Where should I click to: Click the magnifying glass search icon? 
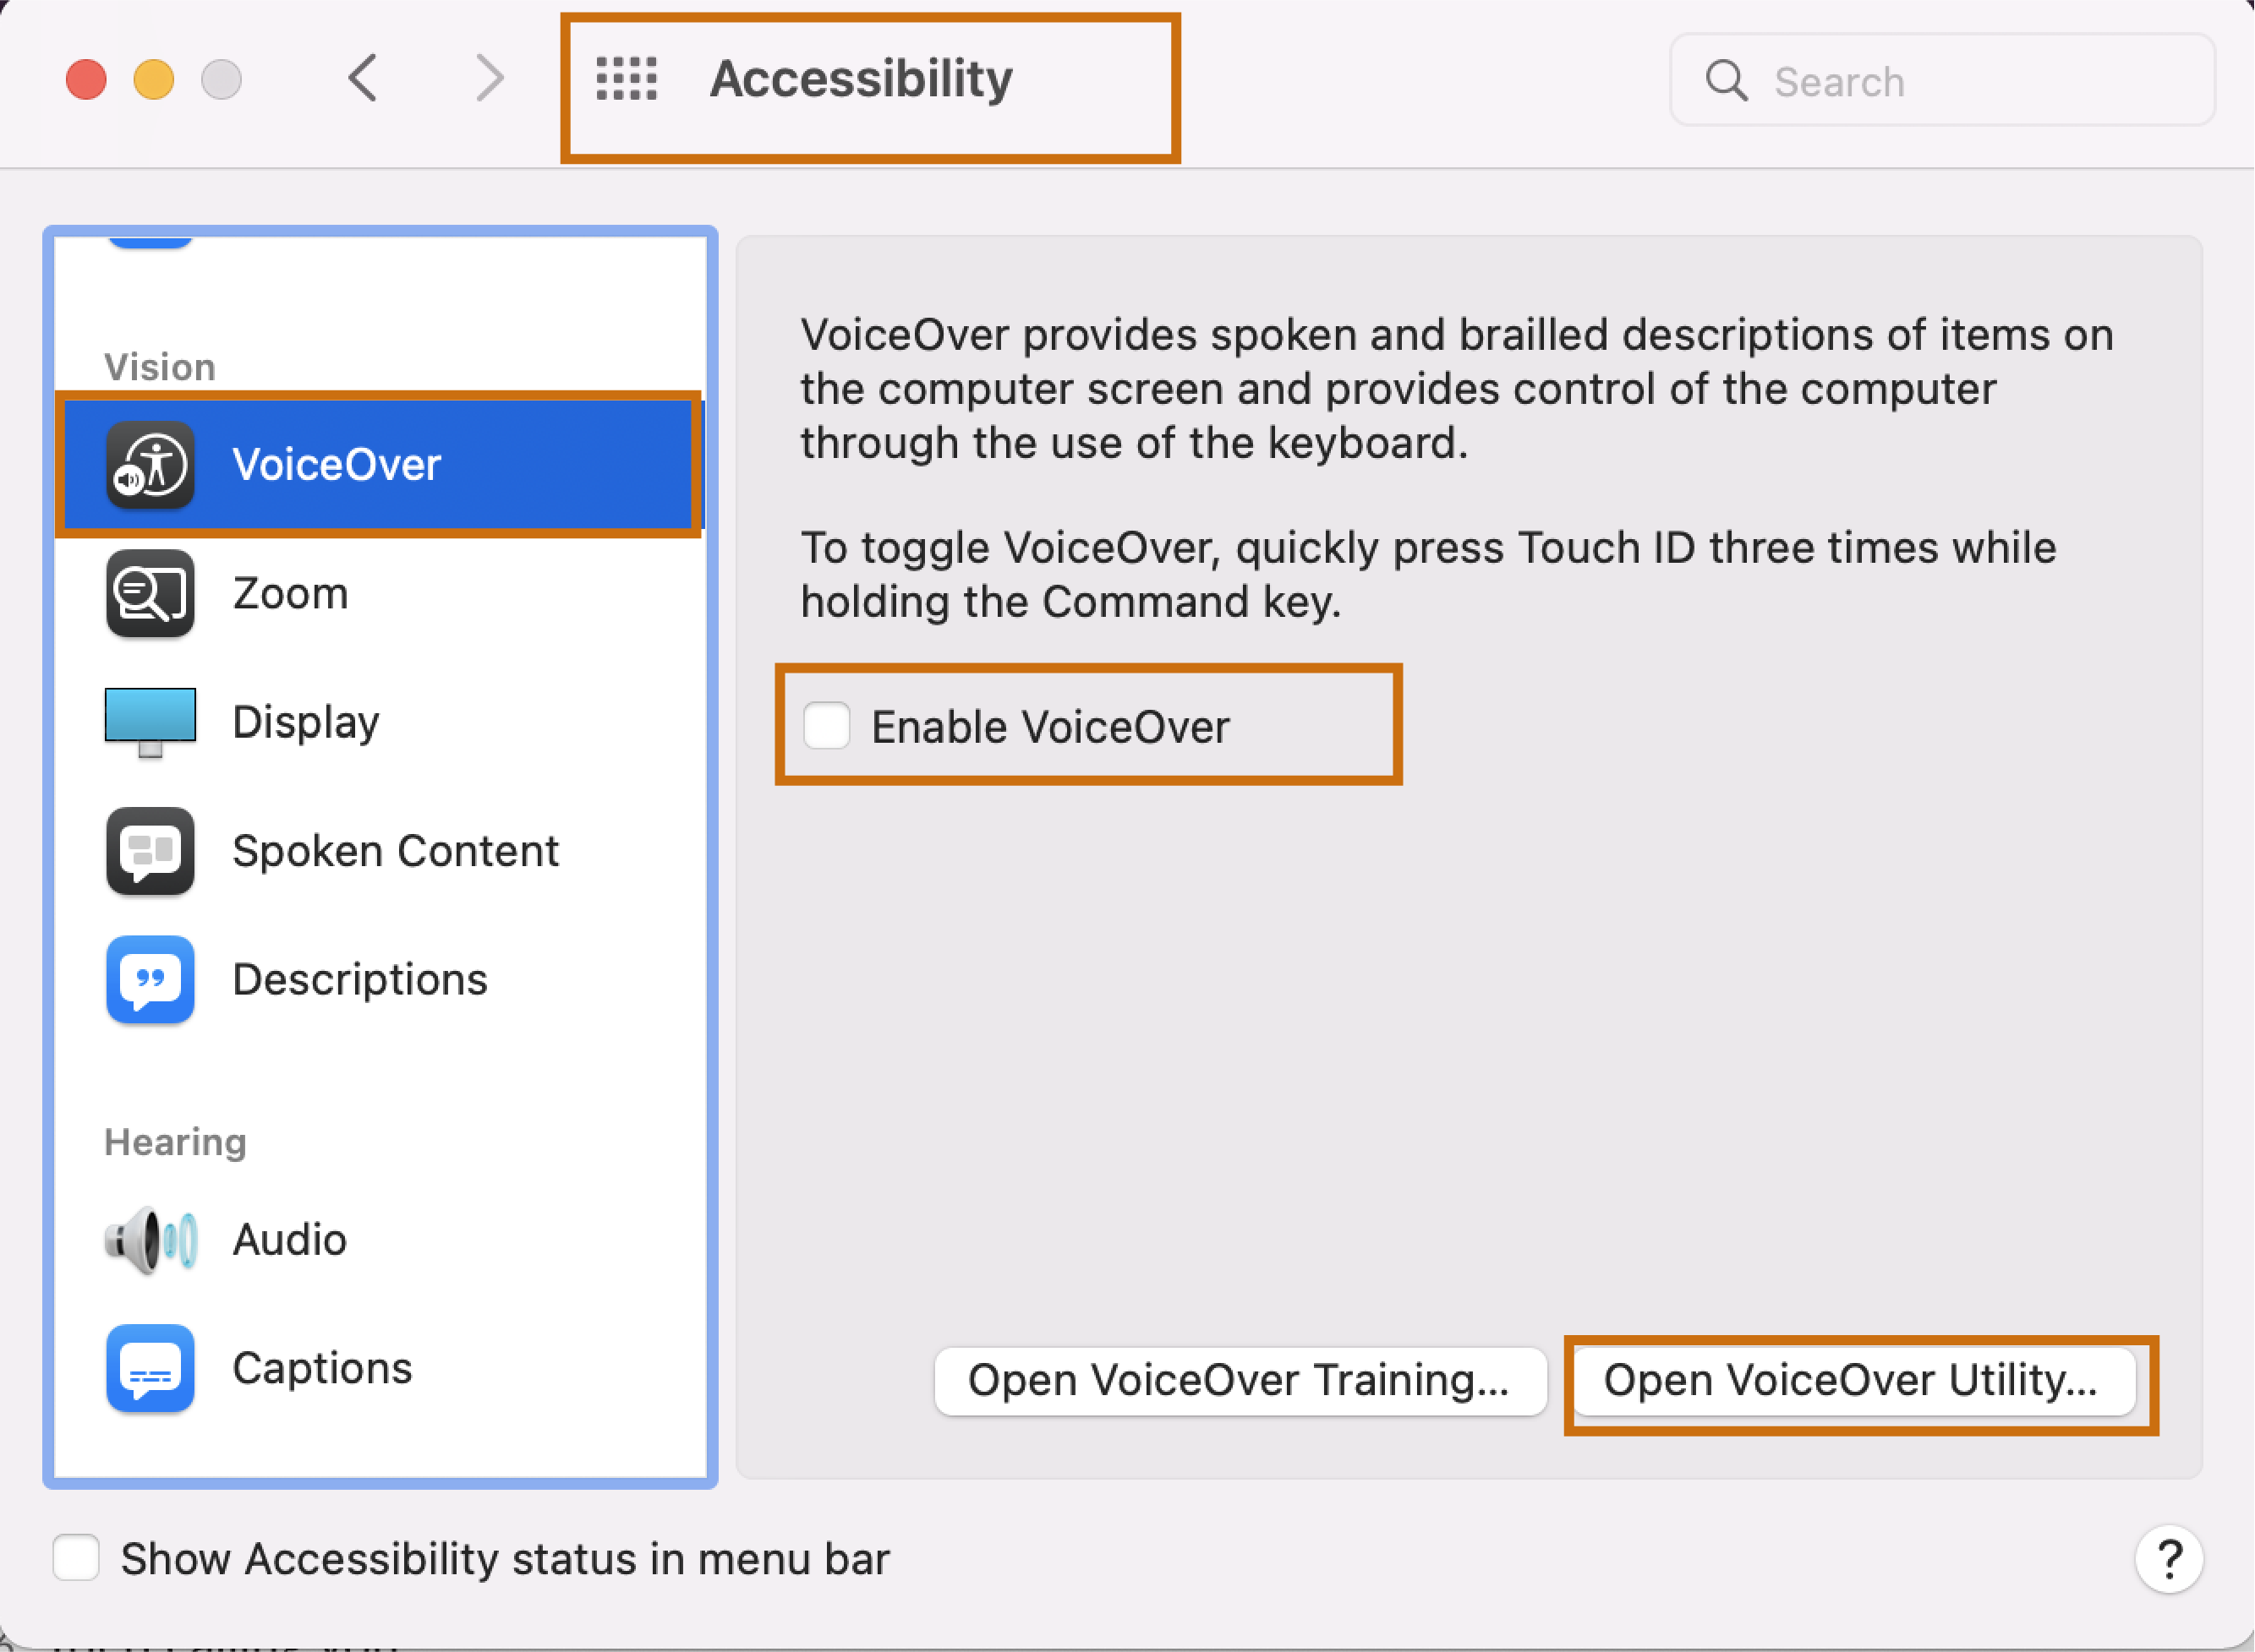[1727, 80]
